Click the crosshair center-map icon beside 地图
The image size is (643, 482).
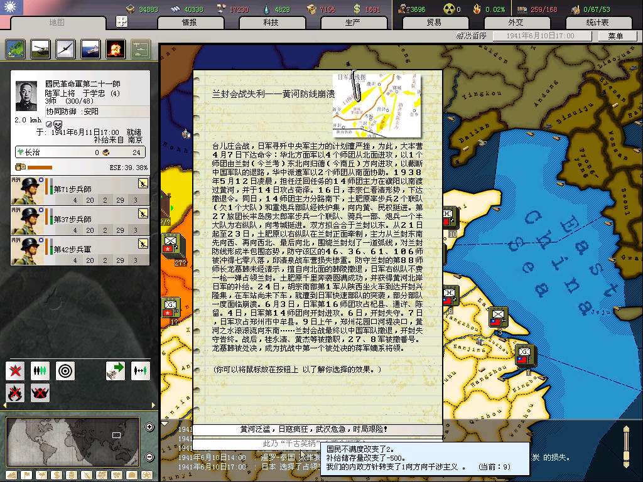click(122, 21)
